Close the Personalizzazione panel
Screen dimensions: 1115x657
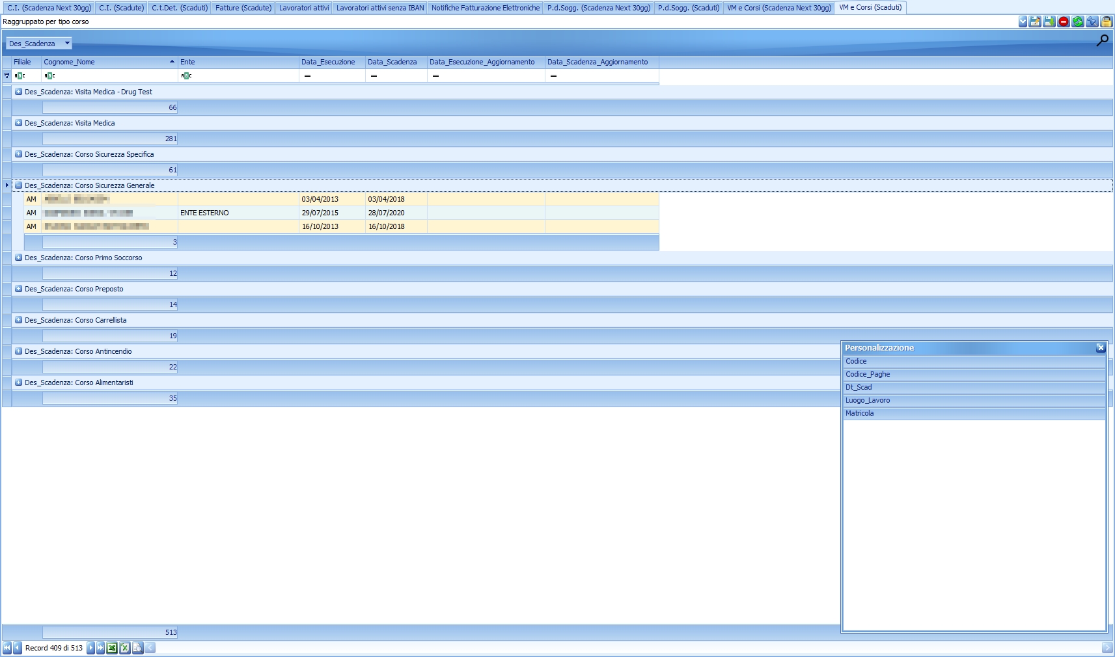pos(1100,348)
